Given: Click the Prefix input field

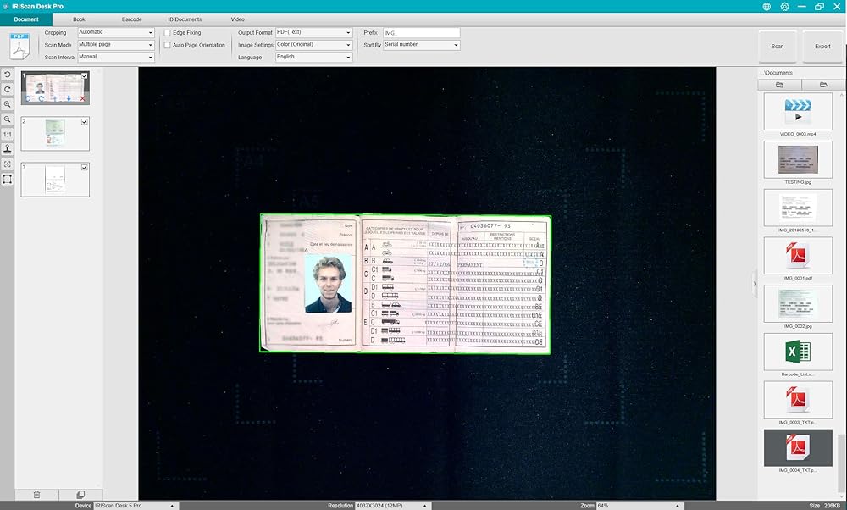Looking at the screenshot, I should coord(421,32).
